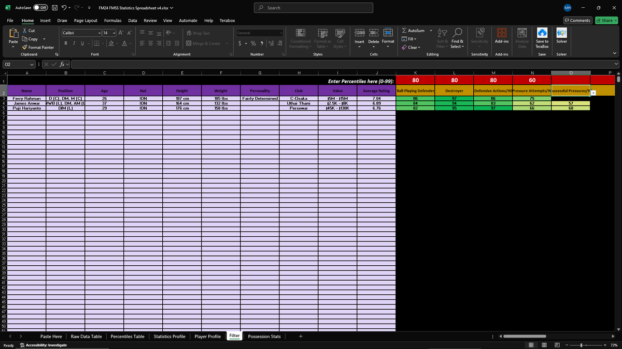622x349 pixels.
Task: Open the font size 14 dropdown
Action: (115, 33)
